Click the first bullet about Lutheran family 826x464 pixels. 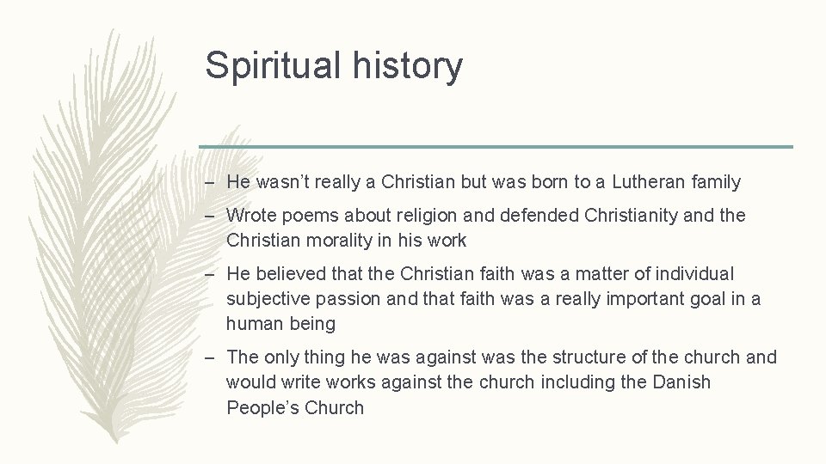[x=483, y=181]
